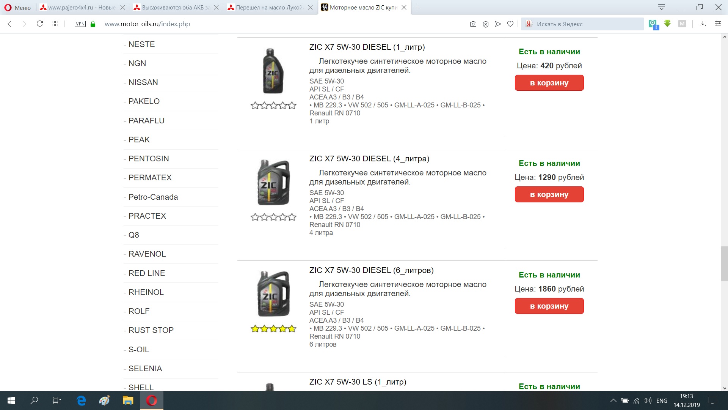Screen dimensions: 728x410
Task: Open a new tab with plus button
Action: (x=418, y=7)
